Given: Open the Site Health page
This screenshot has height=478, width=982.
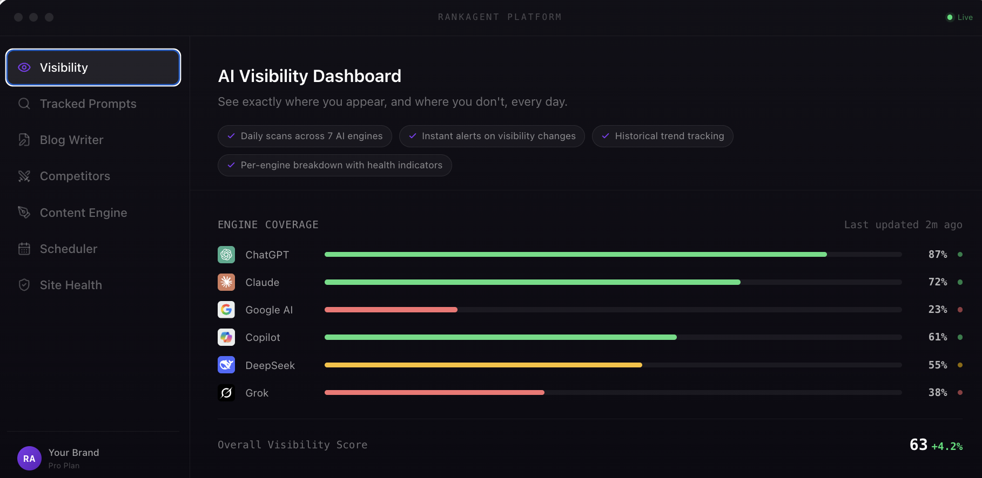Looking at the screenshot, I should pyautogui.click(x=71, y=285).
